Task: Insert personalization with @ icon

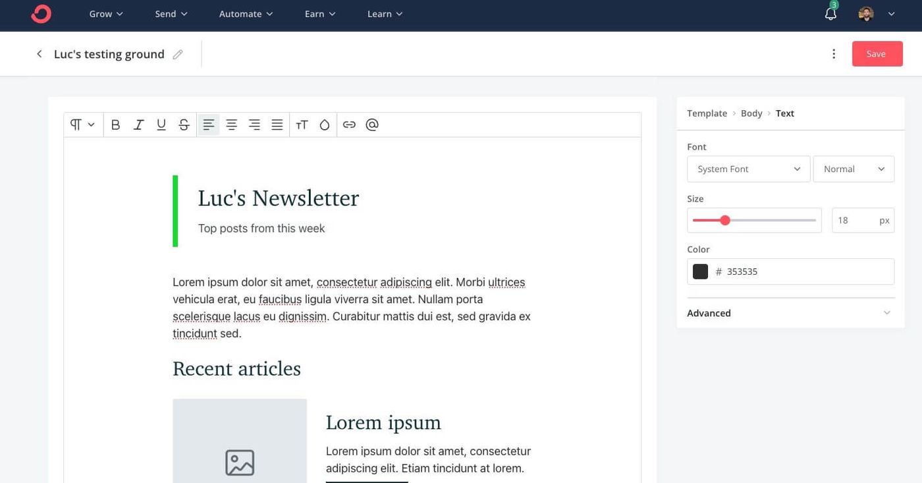Action: click(x=372, y=125)
